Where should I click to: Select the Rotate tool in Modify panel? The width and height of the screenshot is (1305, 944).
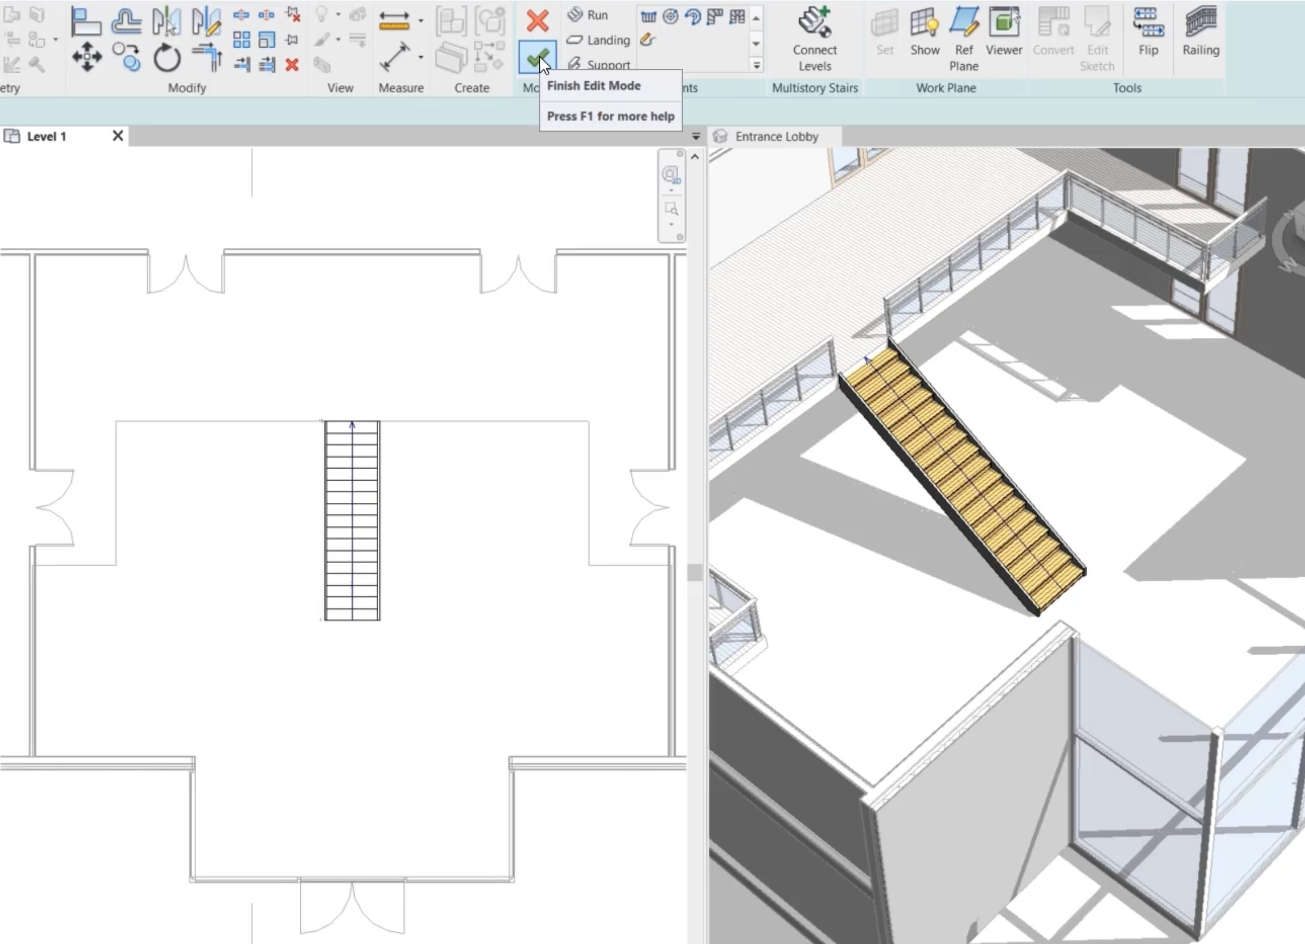click(166, 57)
